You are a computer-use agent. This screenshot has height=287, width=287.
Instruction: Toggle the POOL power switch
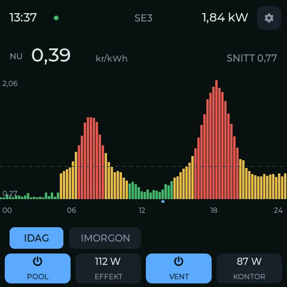pos(38,268)
